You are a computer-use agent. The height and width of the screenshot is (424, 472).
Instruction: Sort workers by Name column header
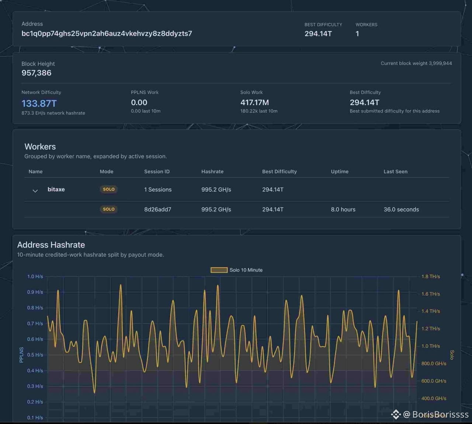35,172
